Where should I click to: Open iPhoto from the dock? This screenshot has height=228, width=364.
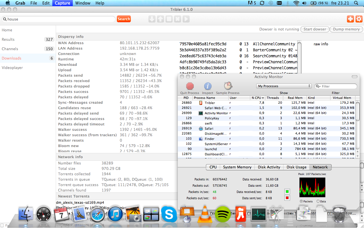point(133,214)
